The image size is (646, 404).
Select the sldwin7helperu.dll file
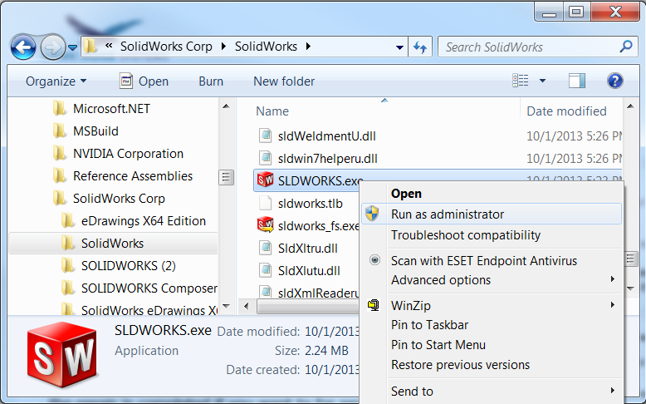327,159
